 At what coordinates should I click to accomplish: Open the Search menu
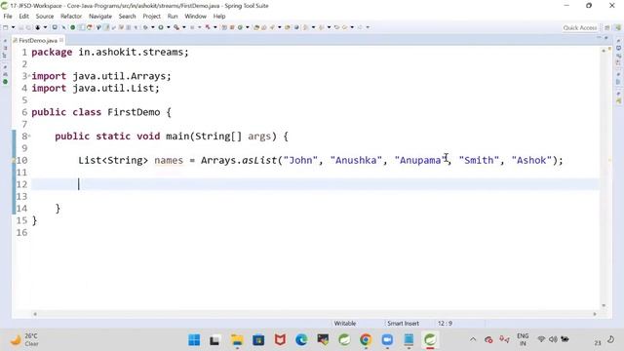pyautogui.click(x=127, y=17)
